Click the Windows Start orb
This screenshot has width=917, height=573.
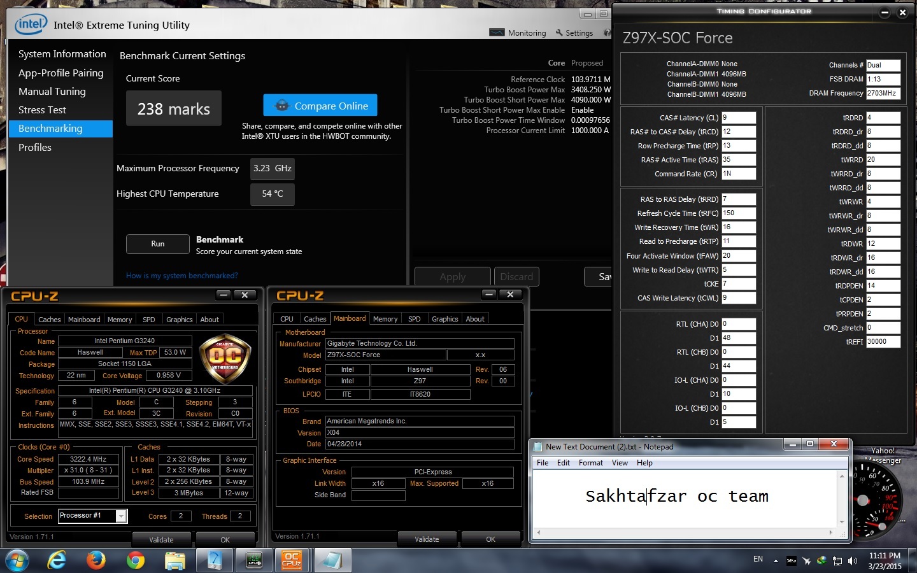coord(17,560)
